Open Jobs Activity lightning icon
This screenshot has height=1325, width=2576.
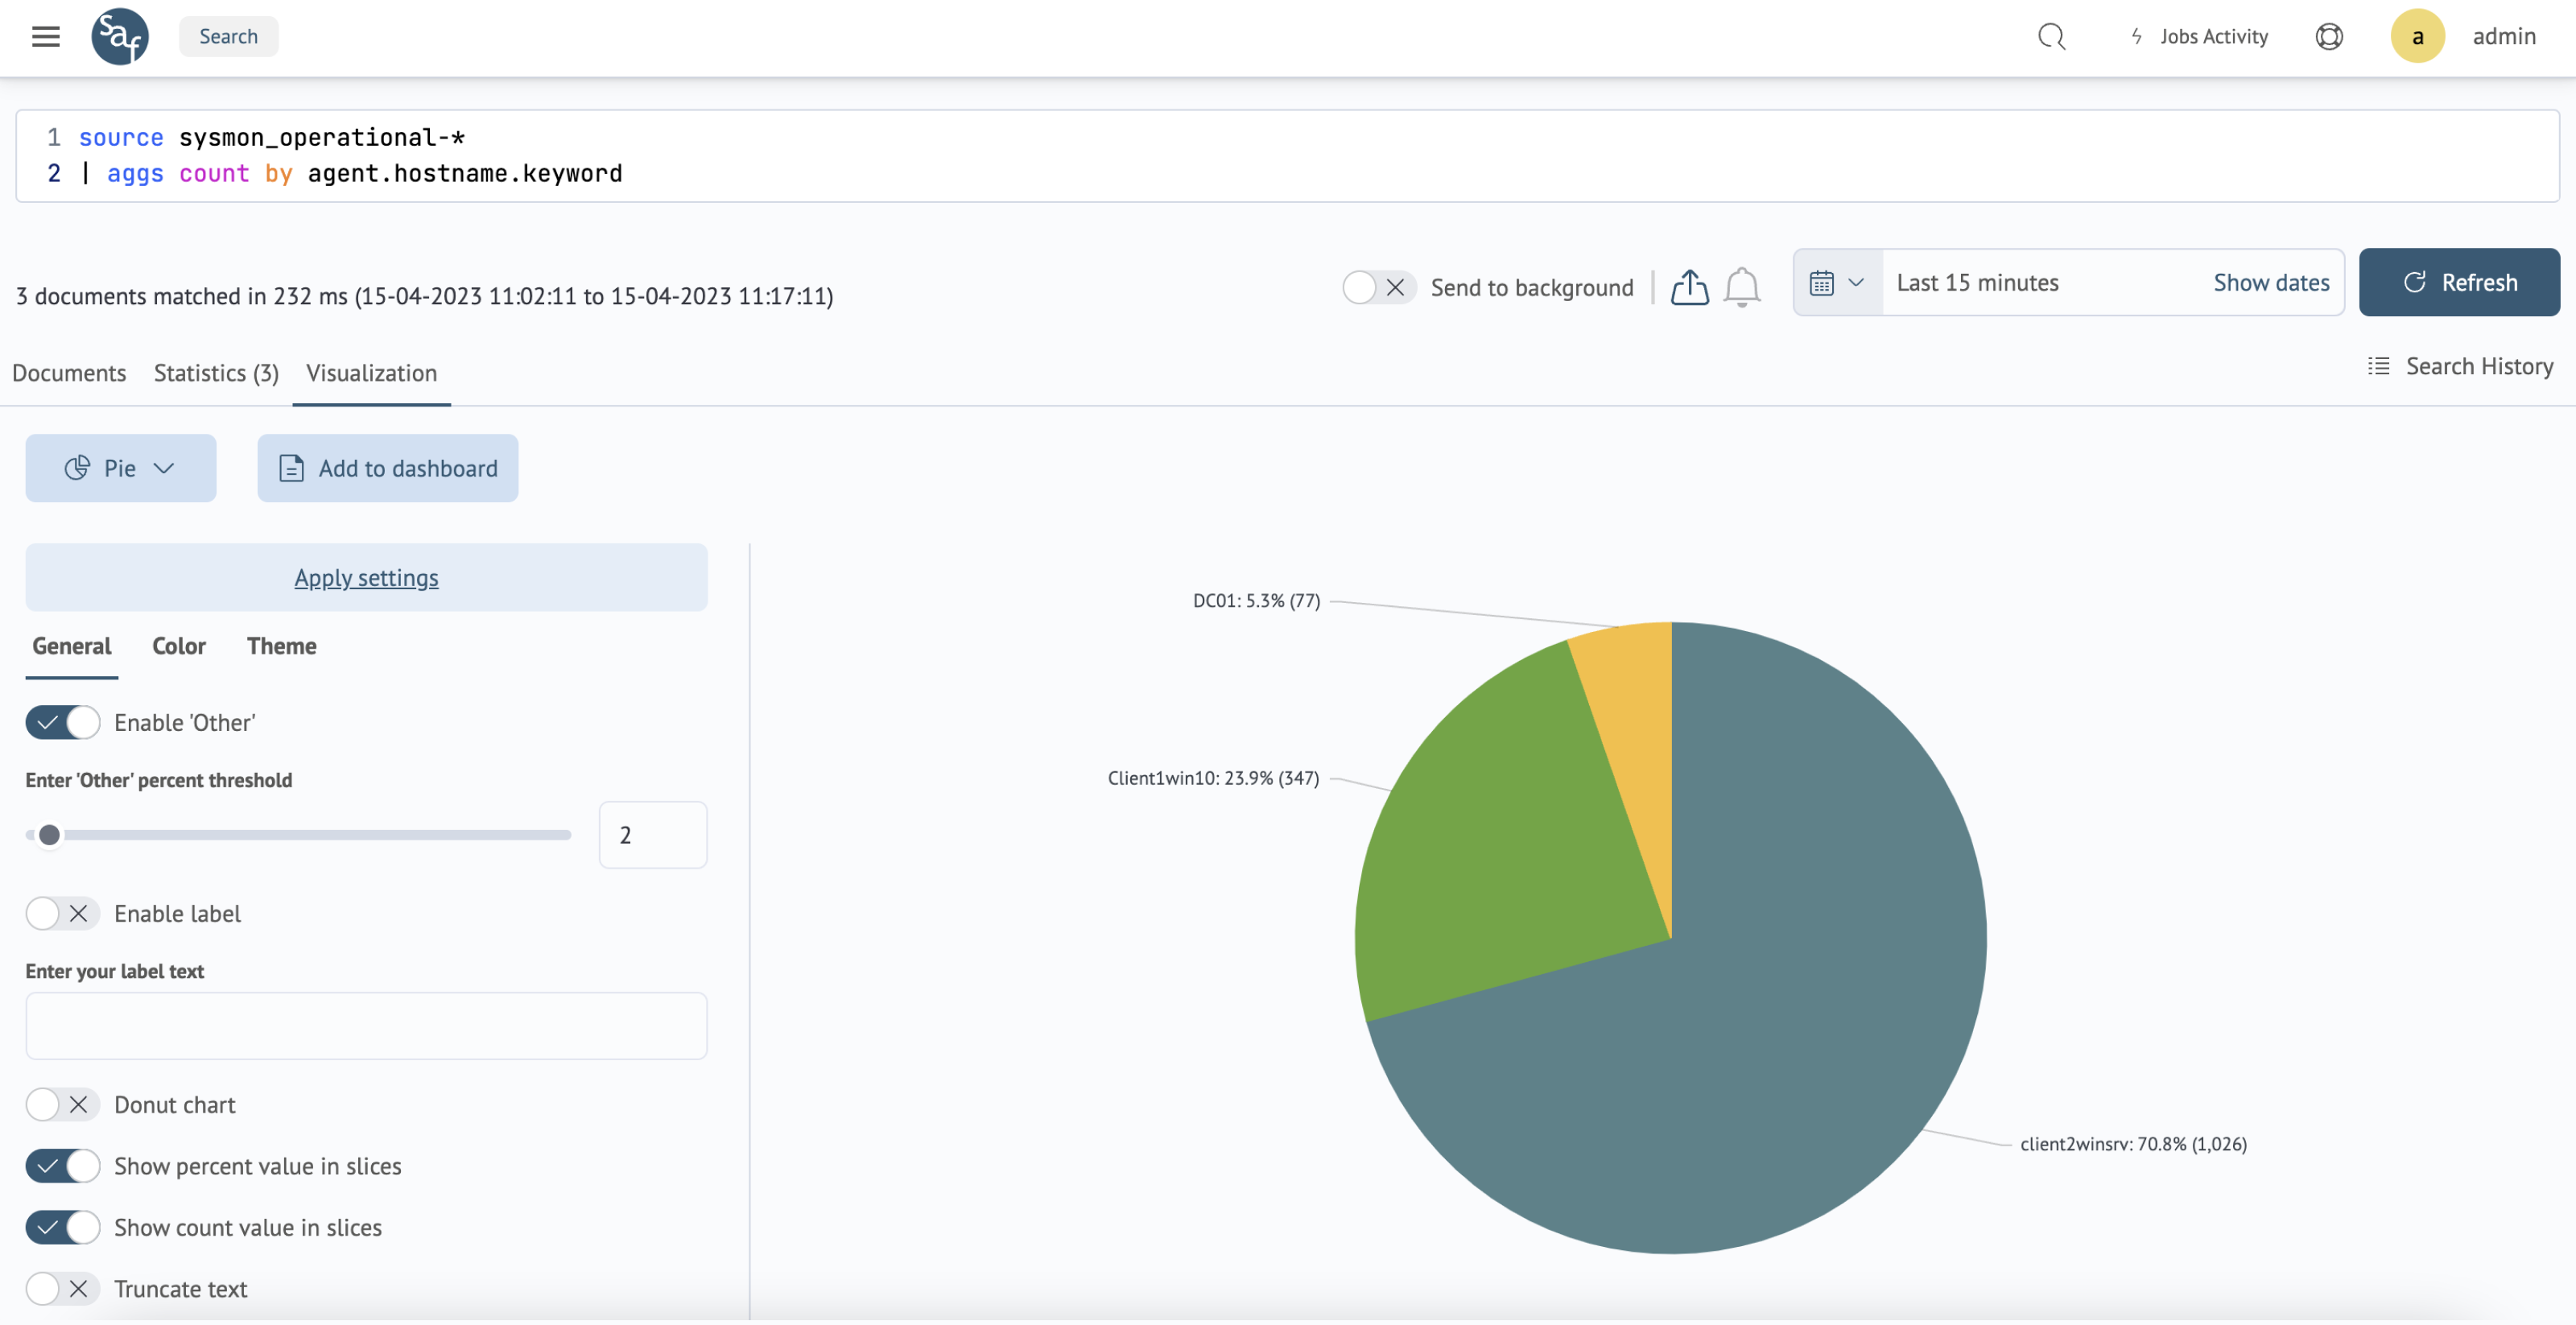2136,37
